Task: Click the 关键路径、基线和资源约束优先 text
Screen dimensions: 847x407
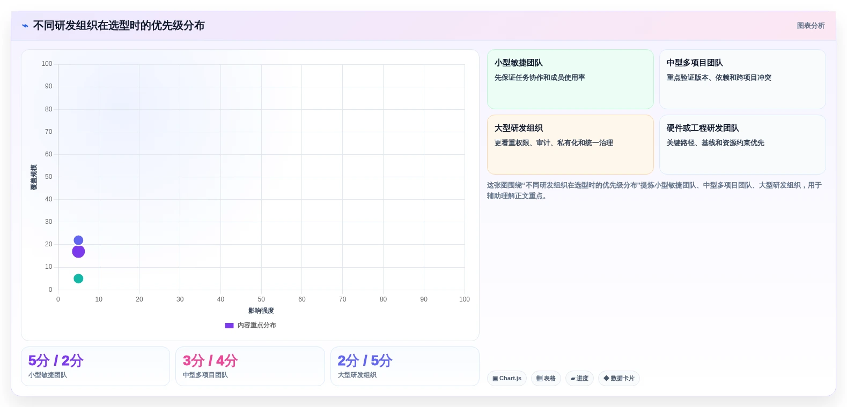Action: [716, 143]
